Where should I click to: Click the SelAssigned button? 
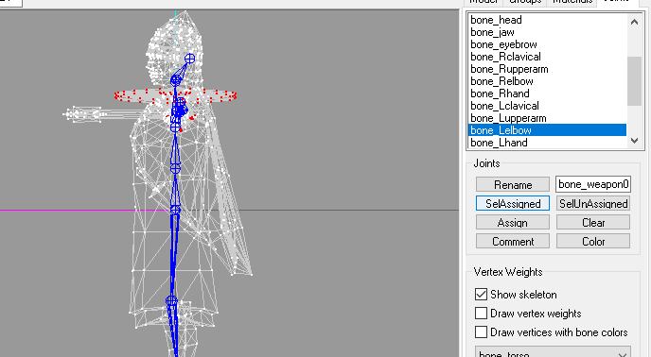point(513,204)
